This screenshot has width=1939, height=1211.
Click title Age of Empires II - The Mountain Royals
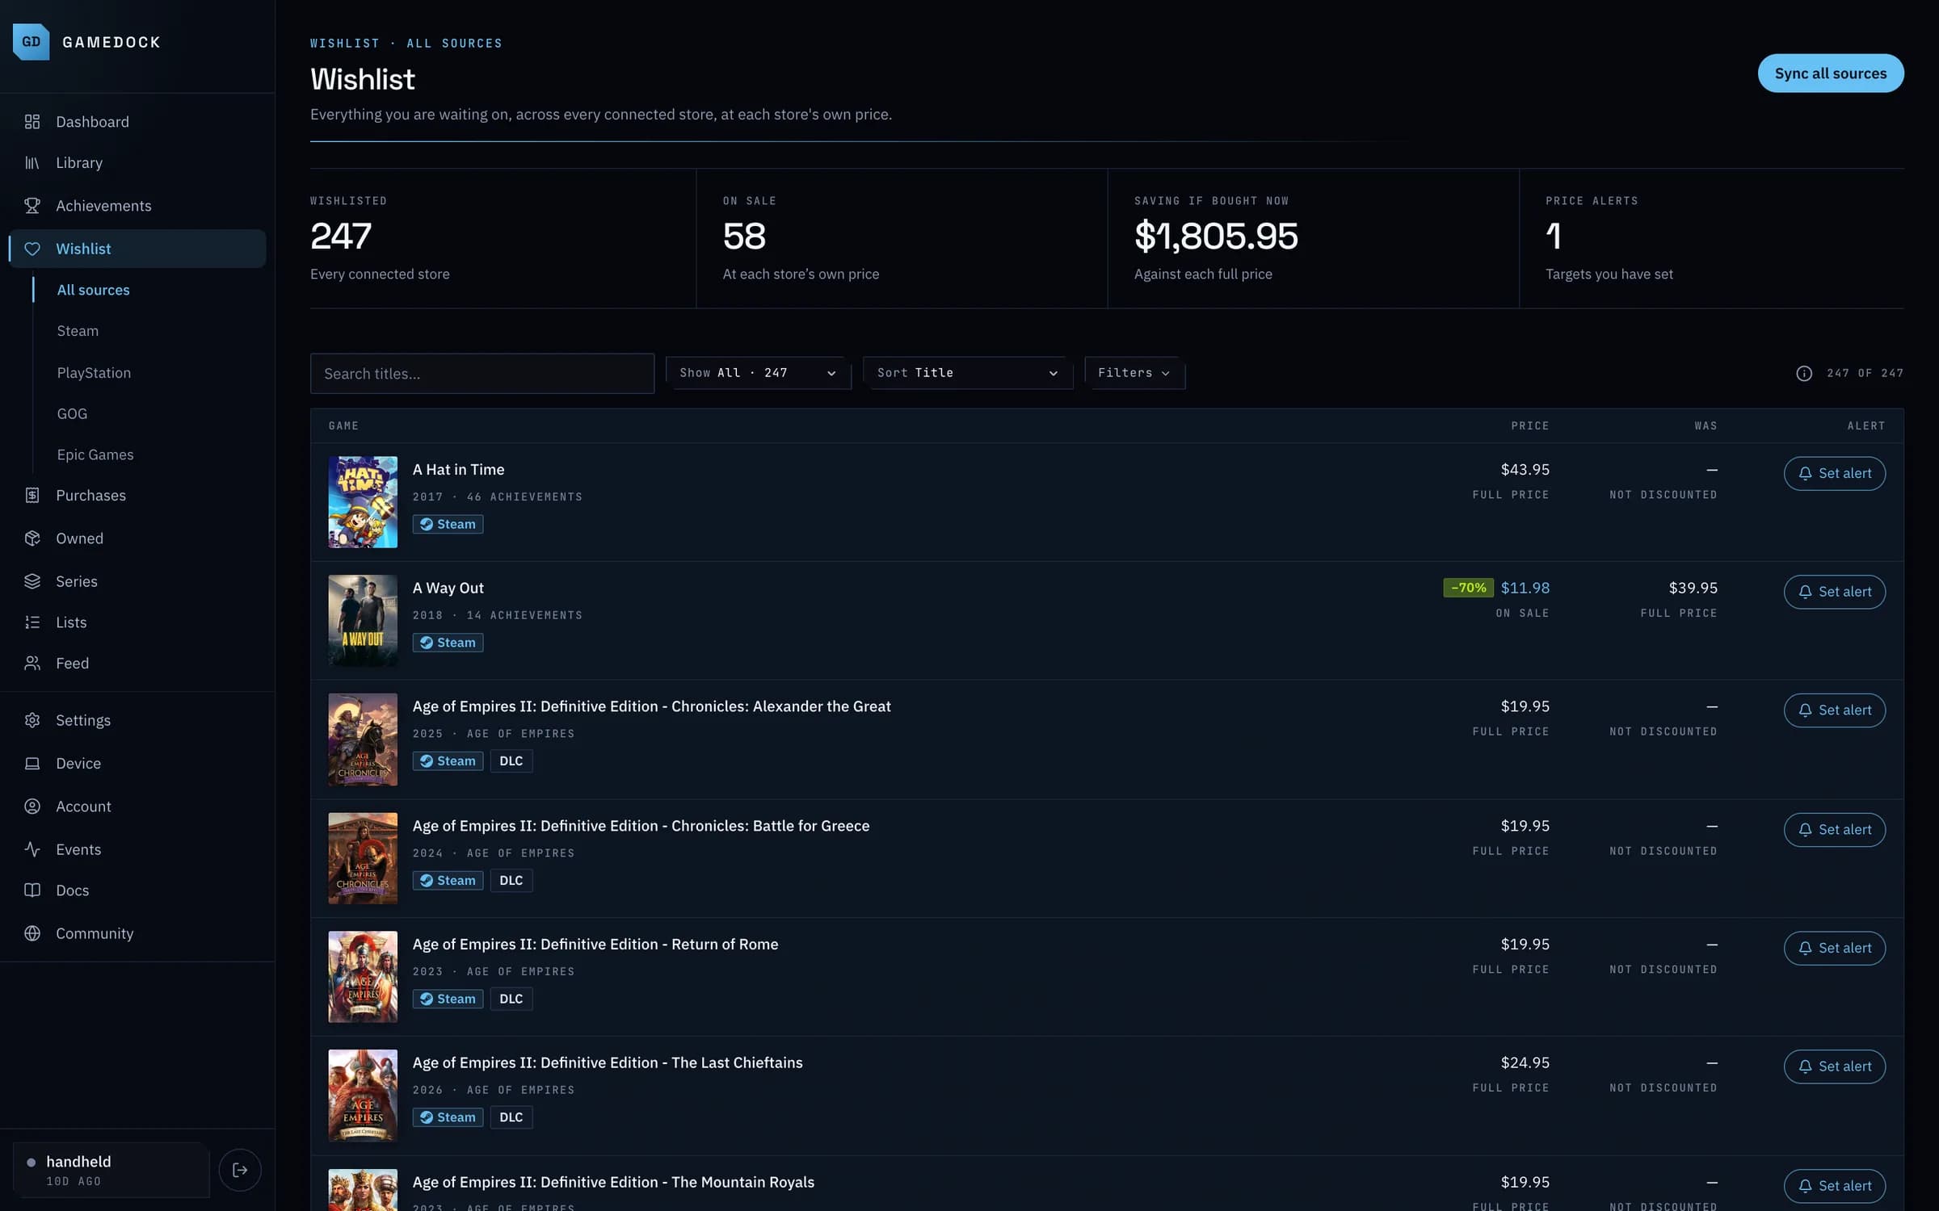point(613,1183)
